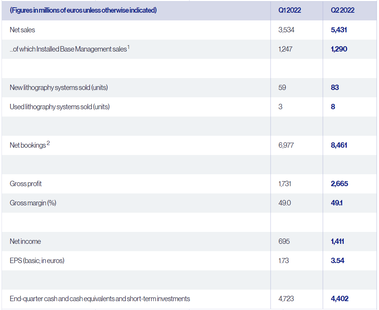Select the Q1 end-quarter cash value 4,723
Screen dimensions: 379x310
[286, 299]
